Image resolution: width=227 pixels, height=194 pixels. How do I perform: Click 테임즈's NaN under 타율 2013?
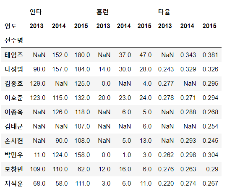coord(167,55)
